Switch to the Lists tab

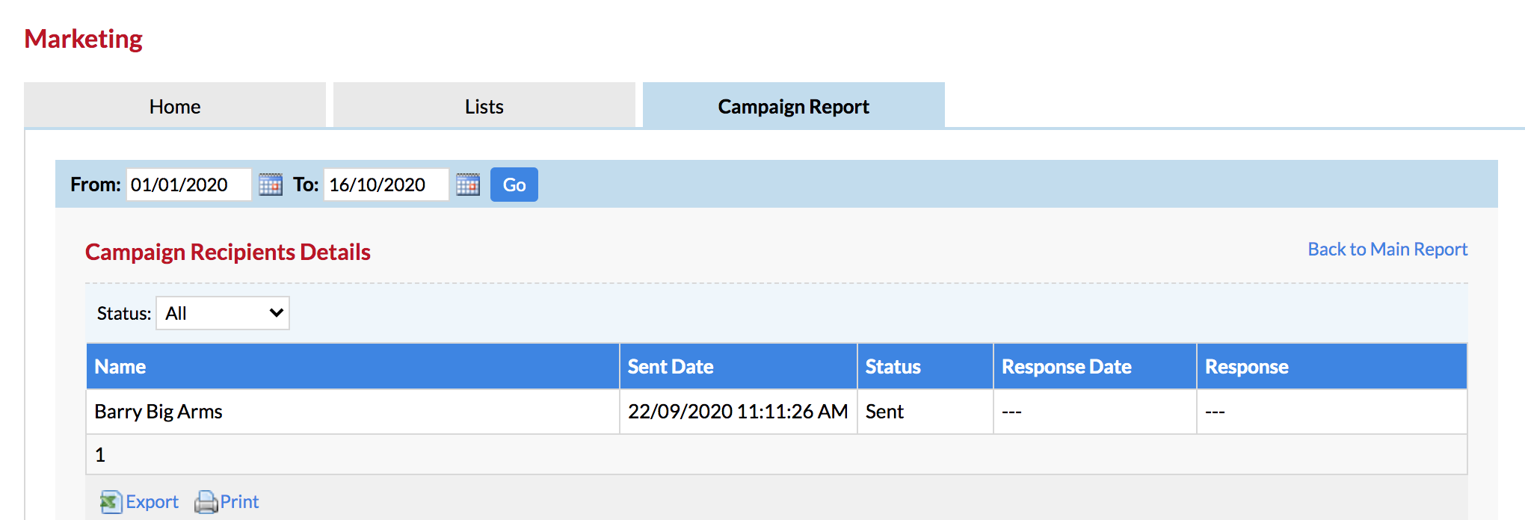coord(484,106)
